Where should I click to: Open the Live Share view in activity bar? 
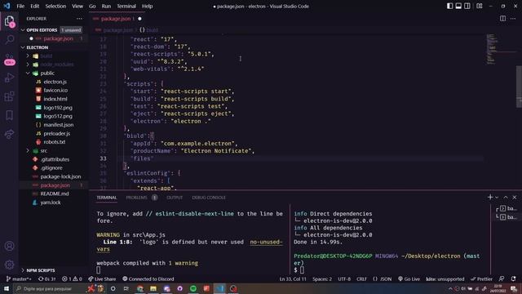(x=9, y=134)
